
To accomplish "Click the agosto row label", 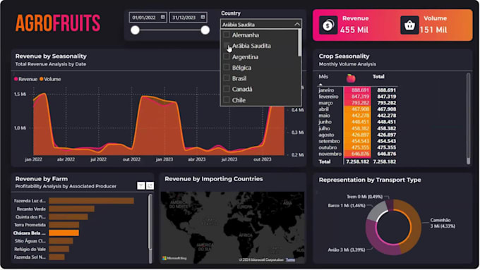I will click(x=326, y=135).
